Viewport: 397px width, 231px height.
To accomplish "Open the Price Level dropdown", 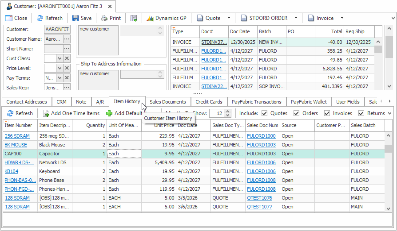I will [60, 68].
